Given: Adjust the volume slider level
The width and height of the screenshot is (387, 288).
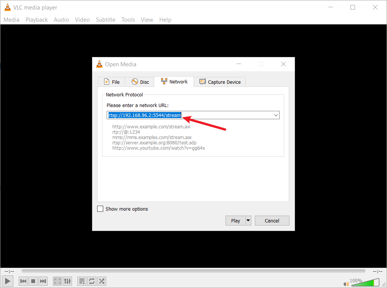Looking at the screenshot, I should tap(366, 283).
